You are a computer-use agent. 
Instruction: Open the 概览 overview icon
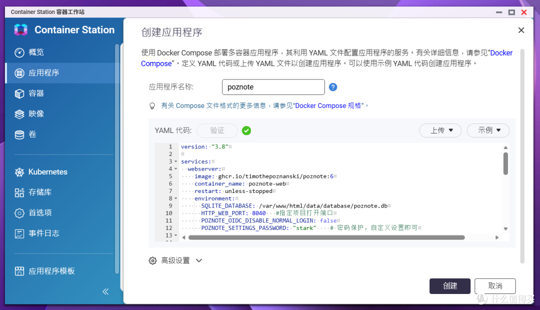pyautogui.click(x=19, y=52)
